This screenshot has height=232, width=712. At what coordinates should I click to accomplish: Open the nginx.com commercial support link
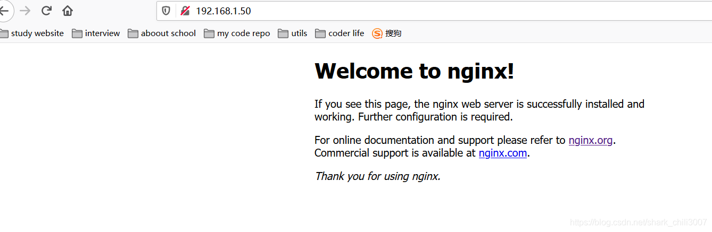click(x=502, y=153)
